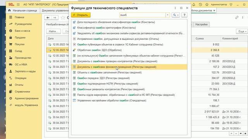Click the Открыть button
The image size is (248, 139).
tap(81, 15)
